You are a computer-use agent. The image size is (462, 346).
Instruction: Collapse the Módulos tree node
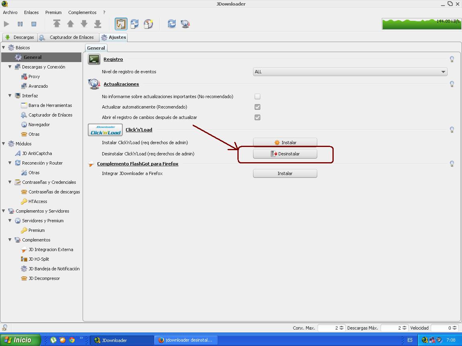coord(4,144)
